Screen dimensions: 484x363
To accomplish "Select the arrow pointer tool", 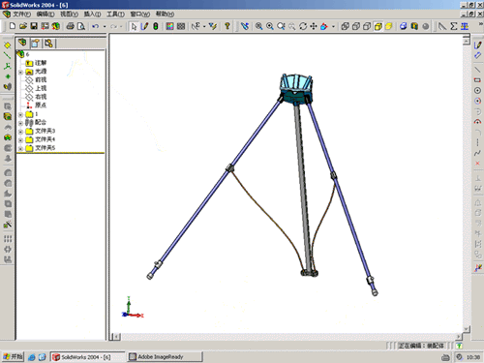I will (x=134, y=26).
